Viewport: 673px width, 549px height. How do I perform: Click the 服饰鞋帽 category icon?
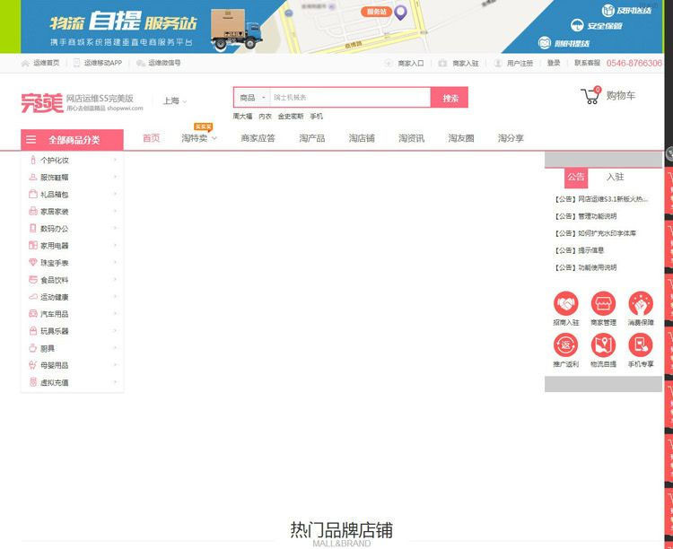coord(33,177)
